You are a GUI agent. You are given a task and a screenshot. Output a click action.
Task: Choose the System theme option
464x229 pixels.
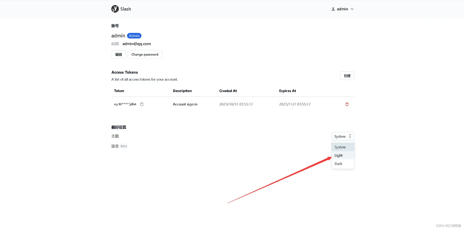pos(343,147)
